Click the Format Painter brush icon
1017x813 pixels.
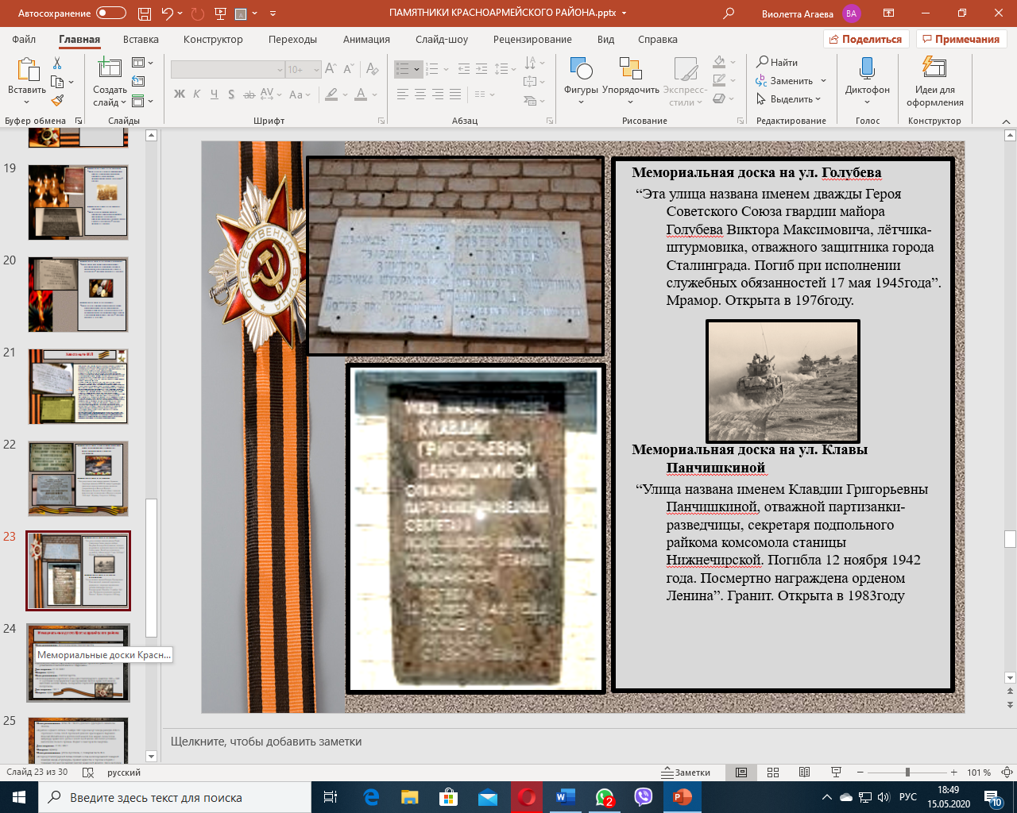point(57,101)
